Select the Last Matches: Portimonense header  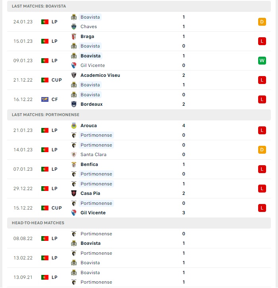(139, 115)
